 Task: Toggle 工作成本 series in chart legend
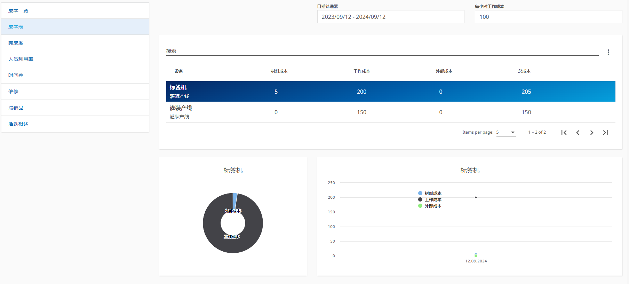[x=430, y=200]
